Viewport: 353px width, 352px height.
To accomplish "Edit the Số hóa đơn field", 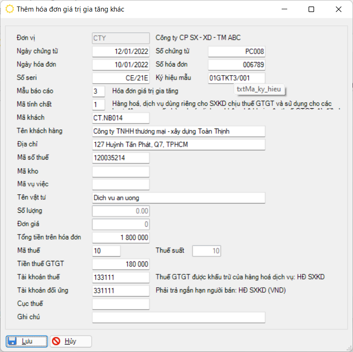I will [x=236, y=65].
